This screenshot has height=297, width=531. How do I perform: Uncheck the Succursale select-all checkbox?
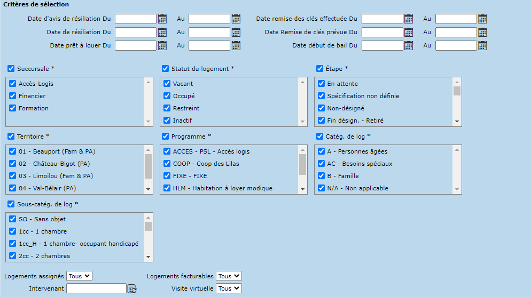point(11,69)
